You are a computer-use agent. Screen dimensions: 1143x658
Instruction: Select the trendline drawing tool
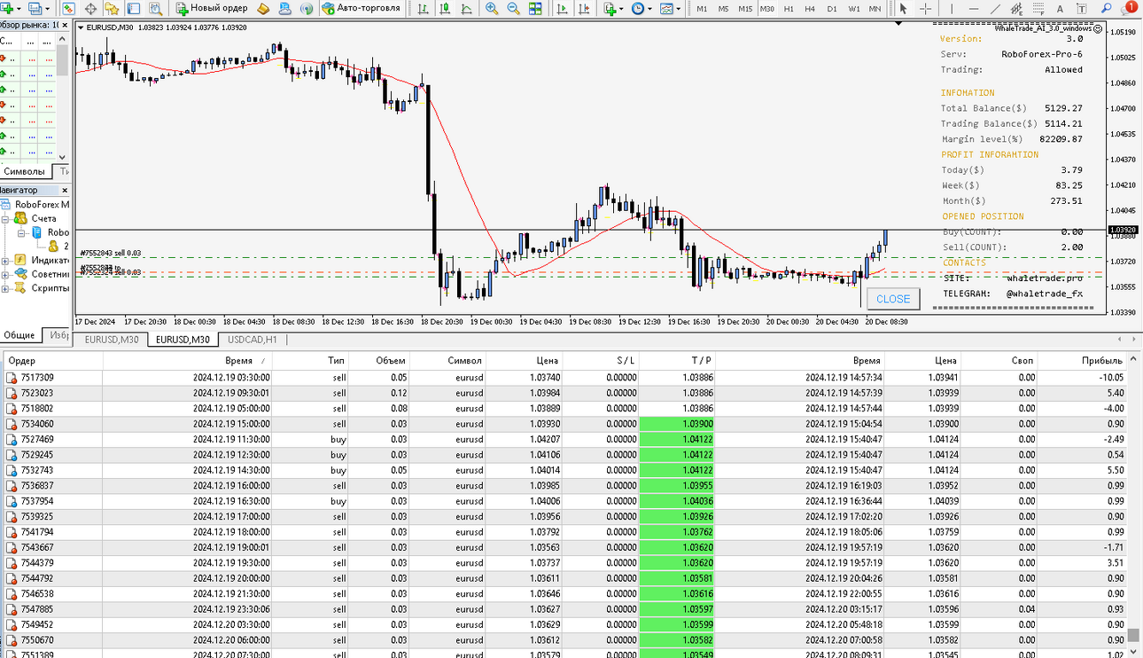click(x=995, y=9)
